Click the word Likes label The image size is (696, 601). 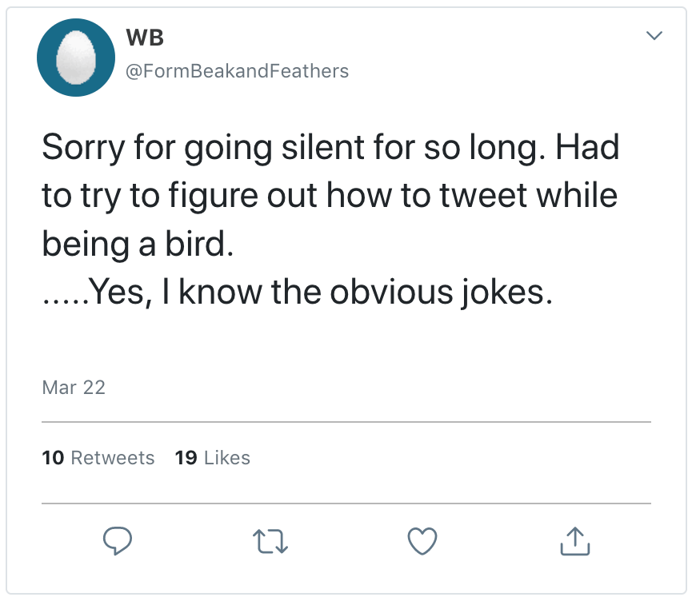(227, 458)
